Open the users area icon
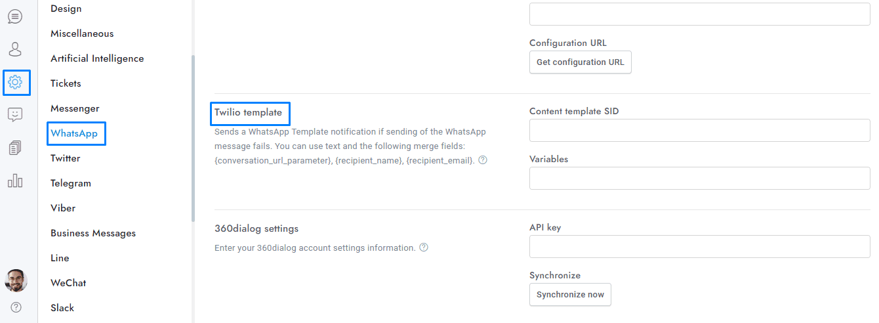The height and width of the screenshot is (323, 879). tap(15, 49)
